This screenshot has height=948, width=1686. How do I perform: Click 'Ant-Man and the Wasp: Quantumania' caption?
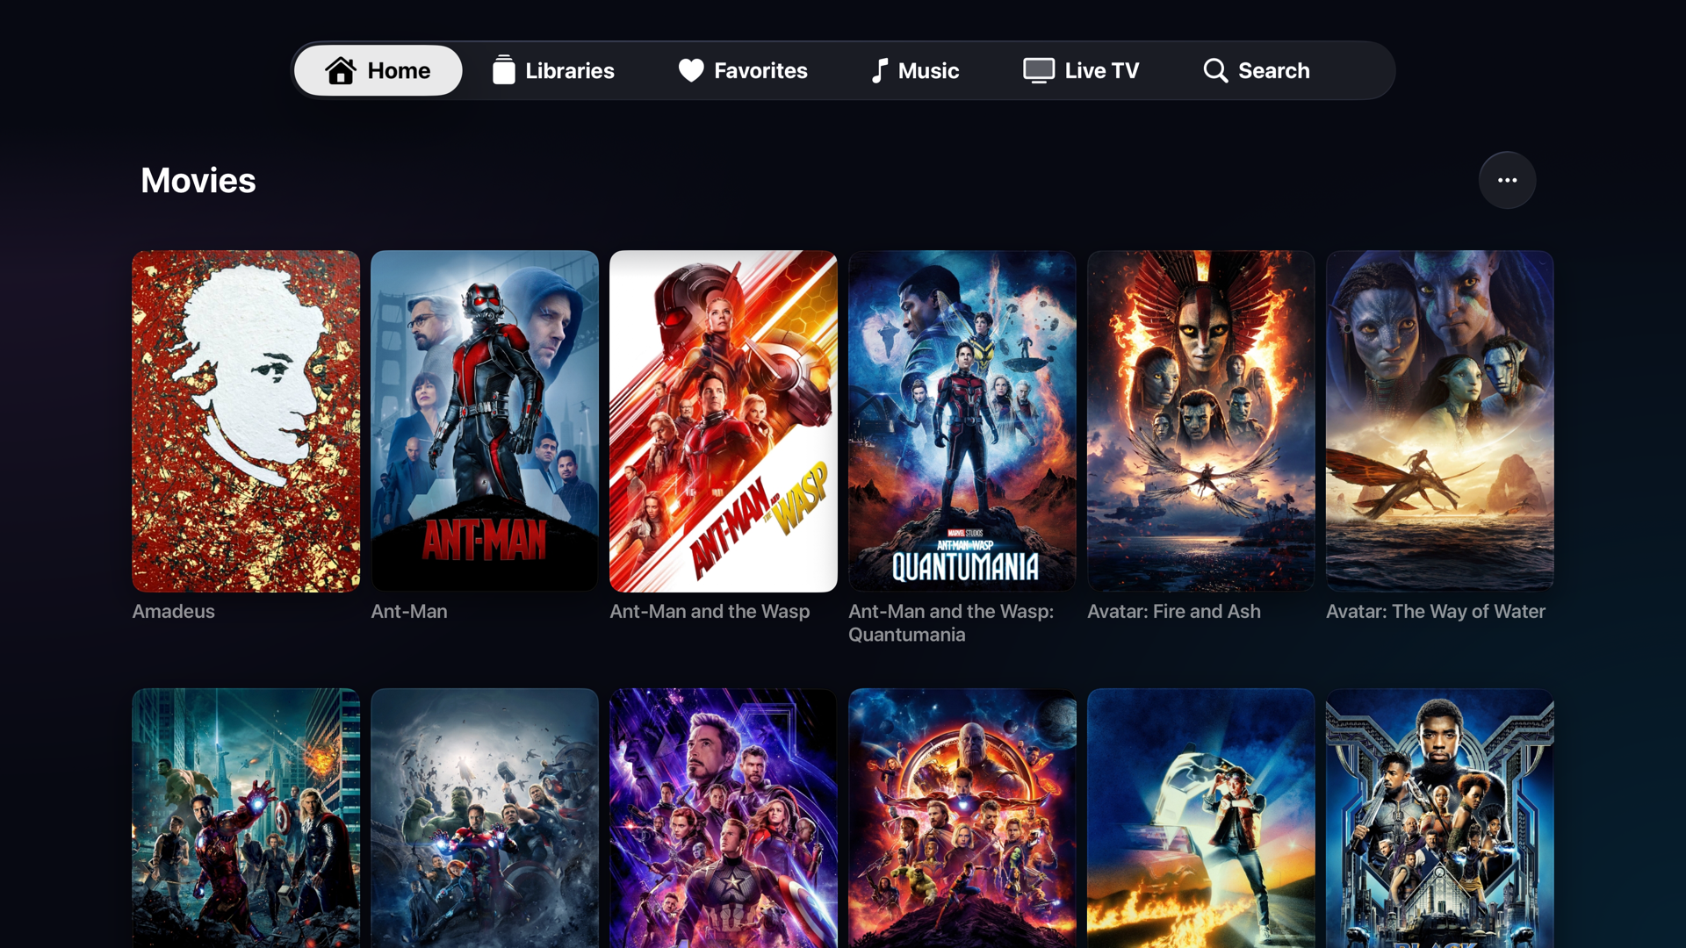tap(951, 622)
